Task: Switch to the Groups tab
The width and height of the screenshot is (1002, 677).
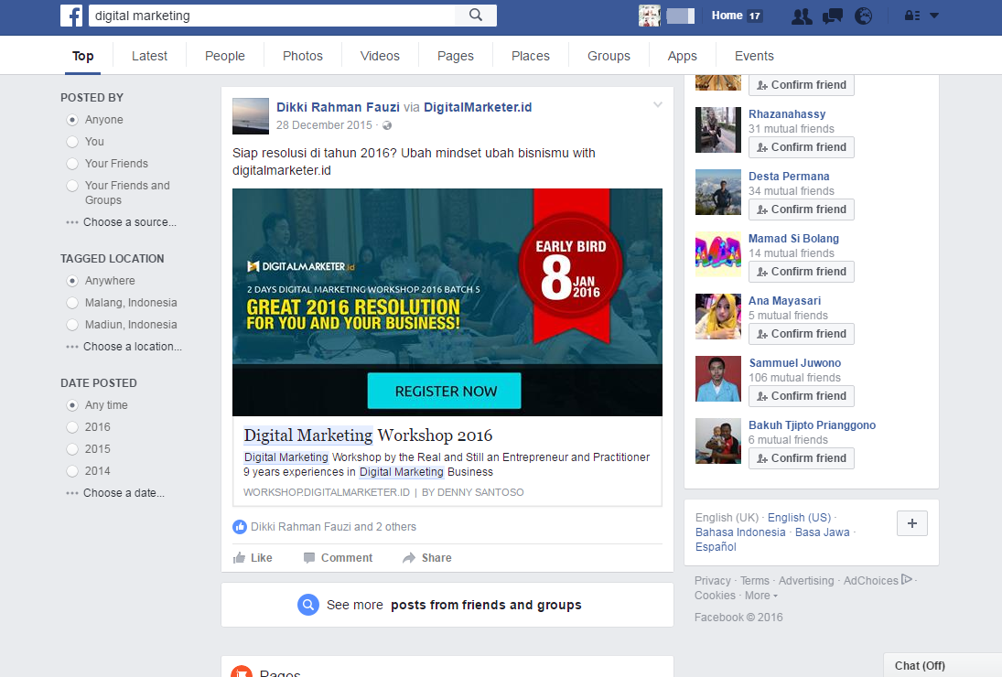Action: point(609,56)
